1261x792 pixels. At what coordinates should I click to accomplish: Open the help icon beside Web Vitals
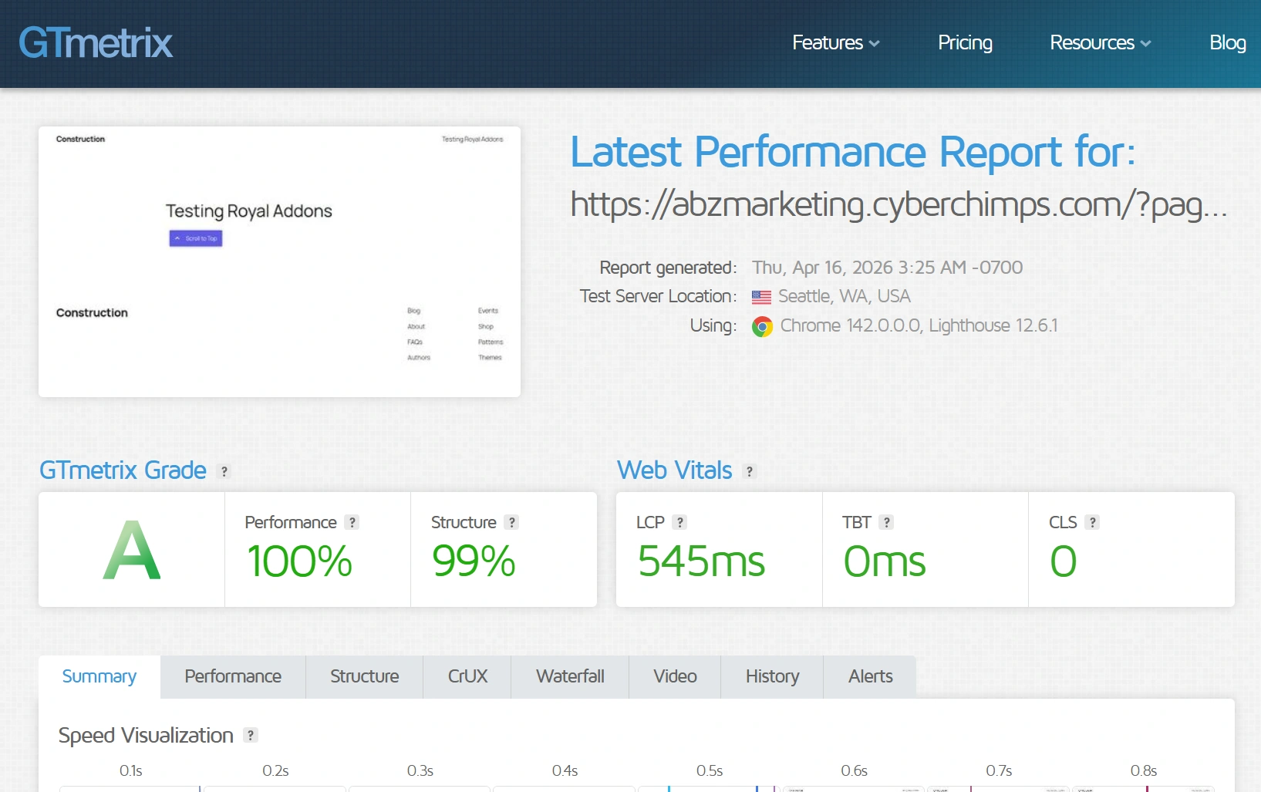coord(750,471)
